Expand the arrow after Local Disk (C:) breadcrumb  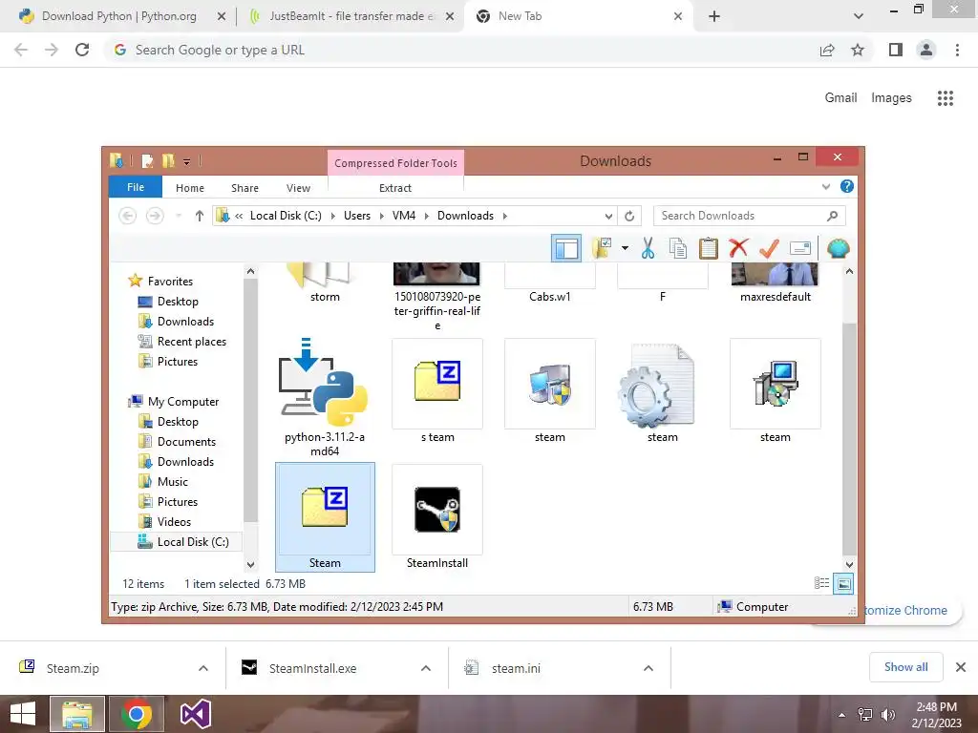(332, 216)
